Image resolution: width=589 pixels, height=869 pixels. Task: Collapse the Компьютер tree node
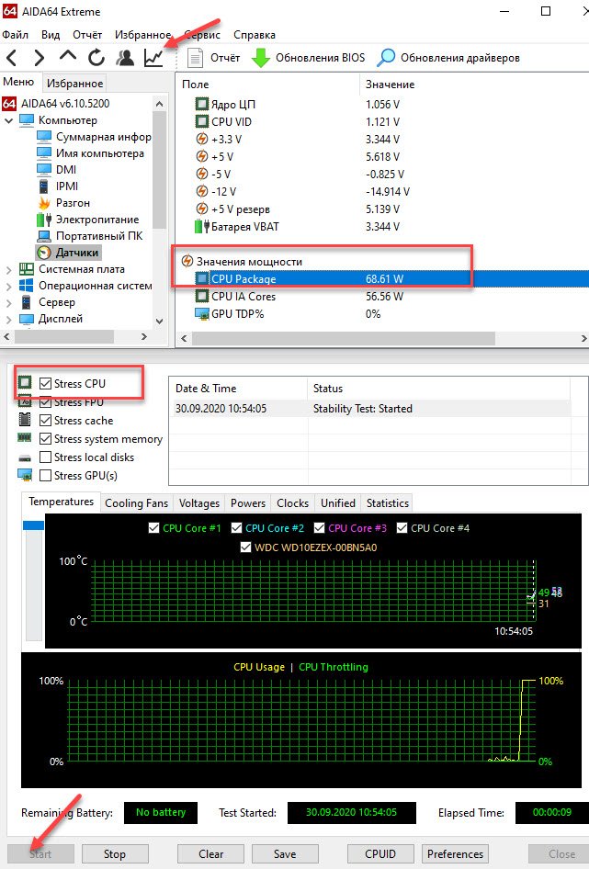tap(8, 120)
